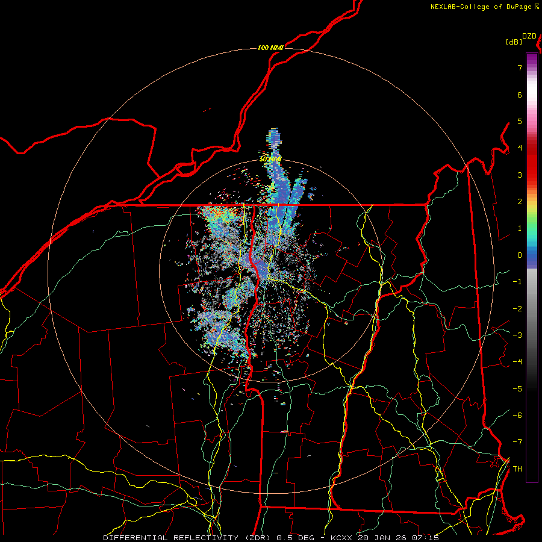Viewport: 542px width, 542px height.
Task: Click the -6 value on the color scale
Action: tap(517, 416)
